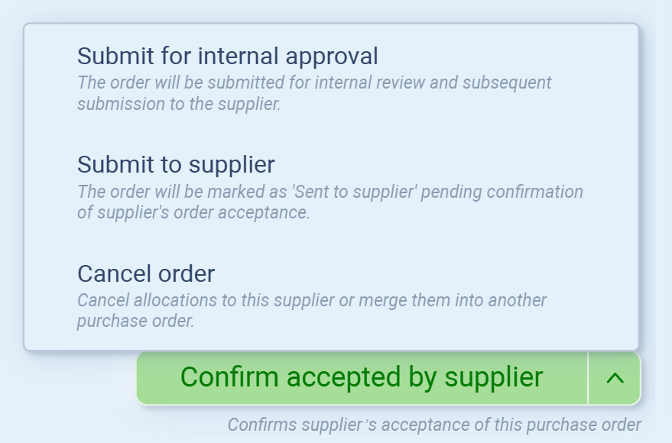Hide the submit options popup with the arrow

coord(615,378)
